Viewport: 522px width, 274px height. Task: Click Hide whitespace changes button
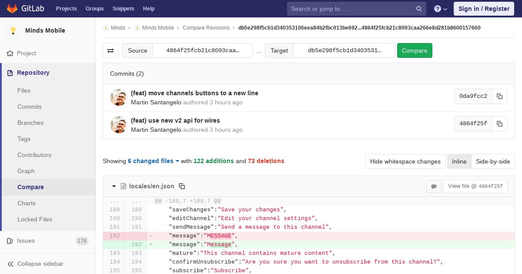[405, 161]
